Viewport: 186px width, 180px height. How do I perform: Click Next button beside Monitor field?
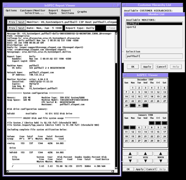tap(22, 22)
